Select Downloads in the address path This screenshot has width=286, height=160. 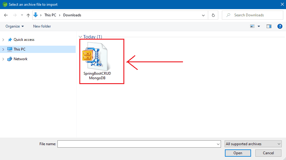[x=72, y=15]
